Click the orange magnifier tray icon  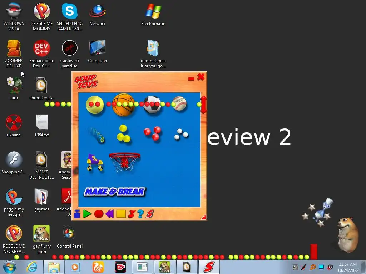(x=312, y=267)
